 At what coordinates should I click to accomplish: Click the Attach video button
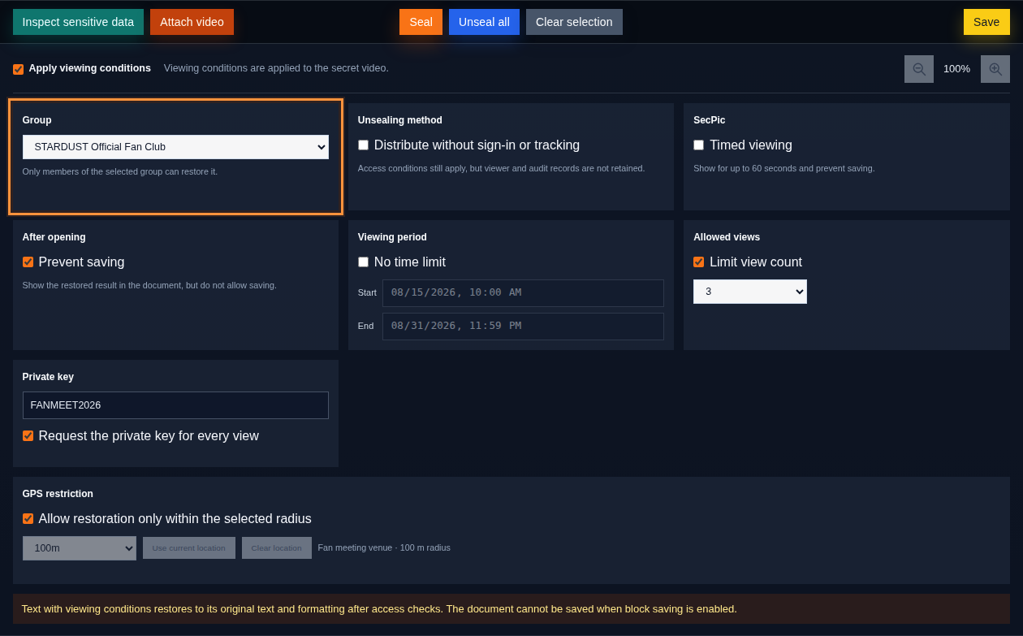click(192, 22)
